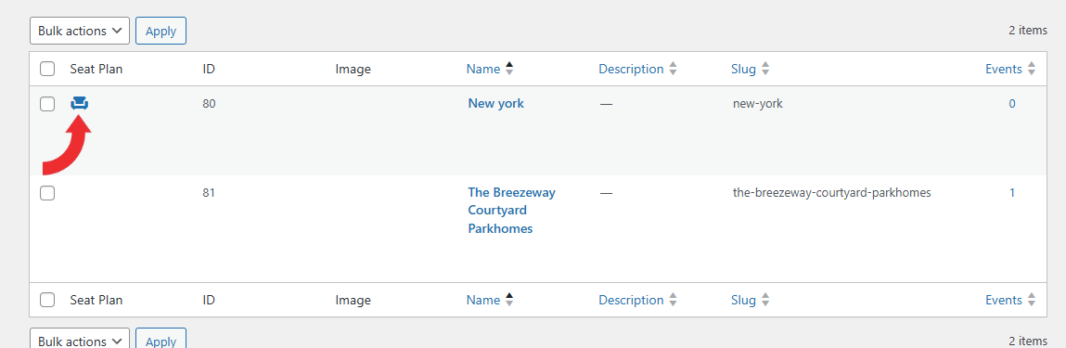1066x348 pixels.
Task: Select slug the-breezeway-courtyard-parkhomes
Action: (x=831, y=192)
